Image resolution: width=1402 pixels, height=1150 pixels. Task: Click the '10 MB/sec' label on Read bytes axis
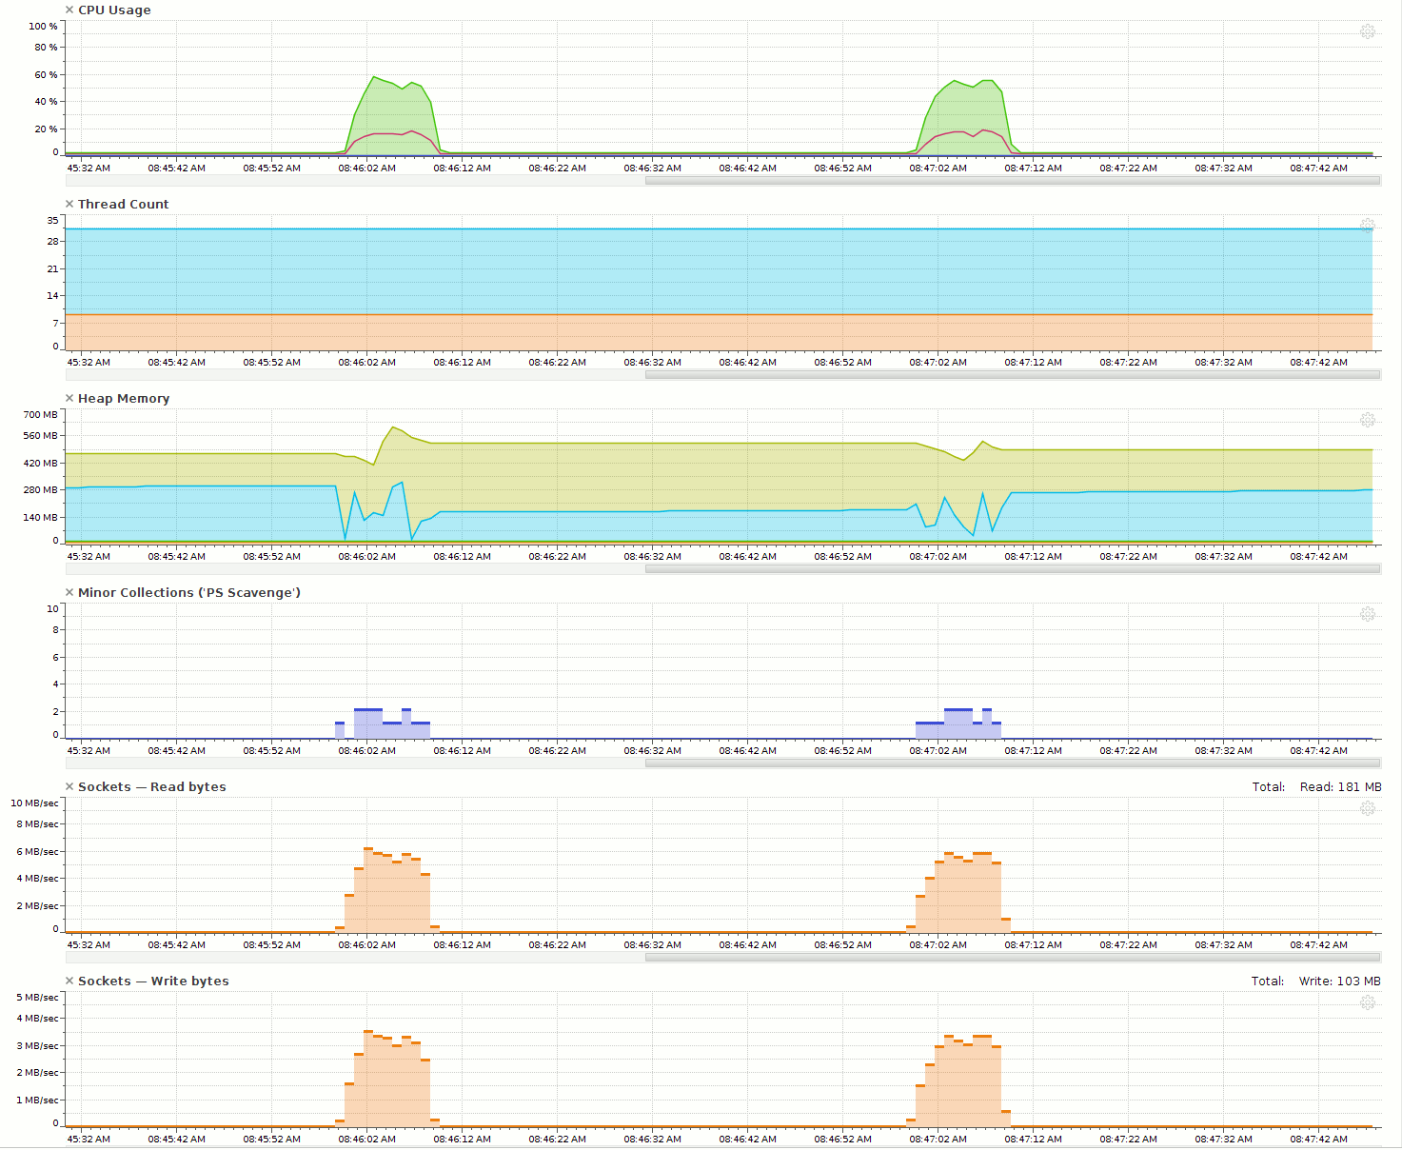(x=34, y=803)
